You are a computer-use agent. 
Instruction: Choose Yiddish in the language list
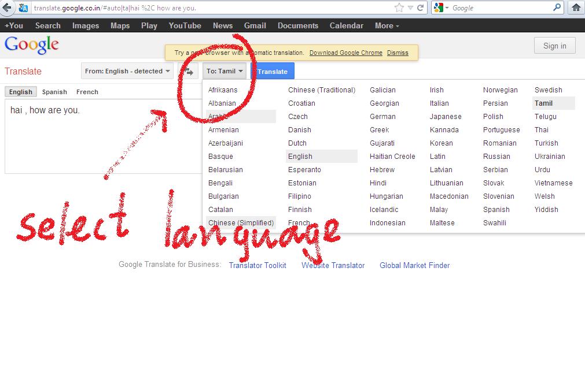coord(546,210)
